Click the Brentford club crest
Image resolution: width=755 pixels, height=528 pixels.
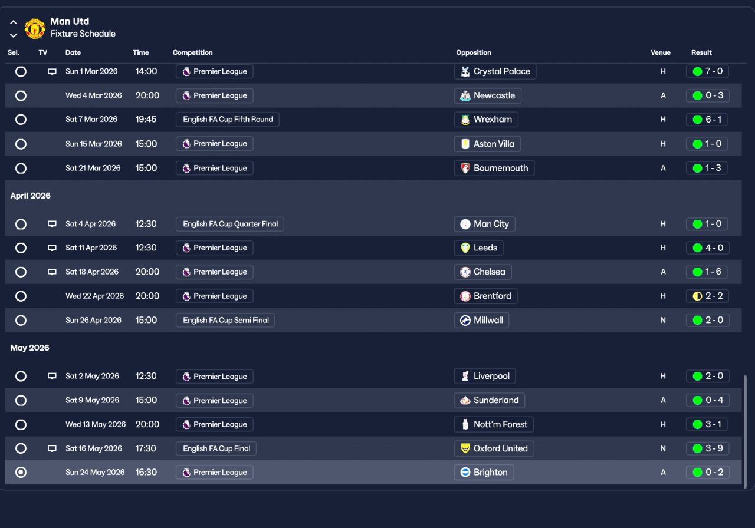pyautogui.click(x=465, y=296)
